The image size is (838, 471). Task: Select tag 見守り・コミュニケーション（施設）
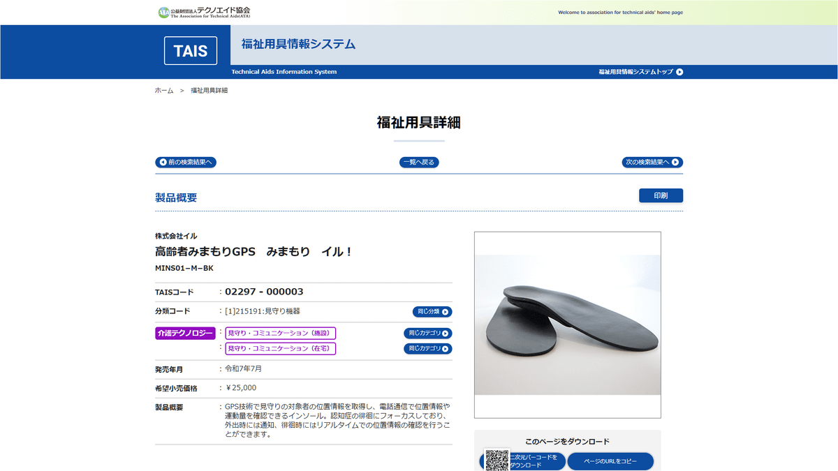[281, 333]
